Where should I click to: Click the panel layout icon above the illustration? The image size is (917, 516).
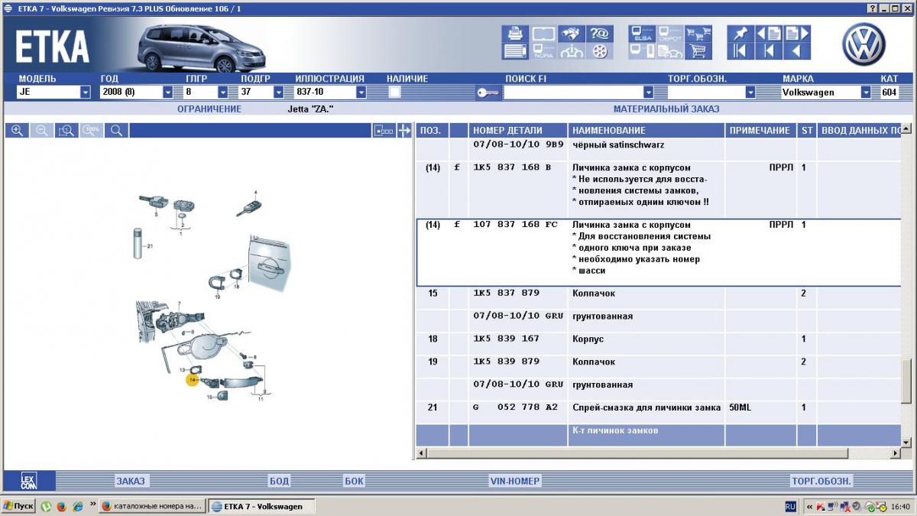(384, 131)
